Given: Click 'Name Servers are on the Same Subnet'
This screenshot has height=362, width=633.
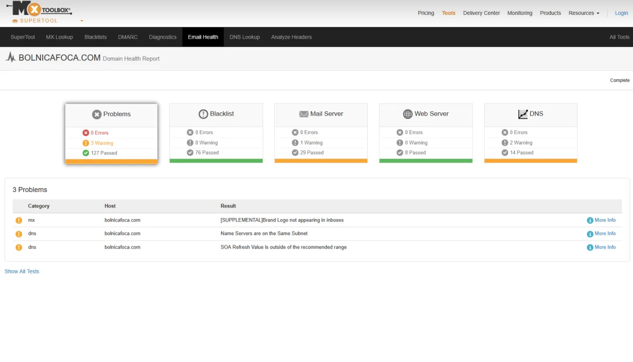Looking at the screenshot, I should click(x=264, y=233).
